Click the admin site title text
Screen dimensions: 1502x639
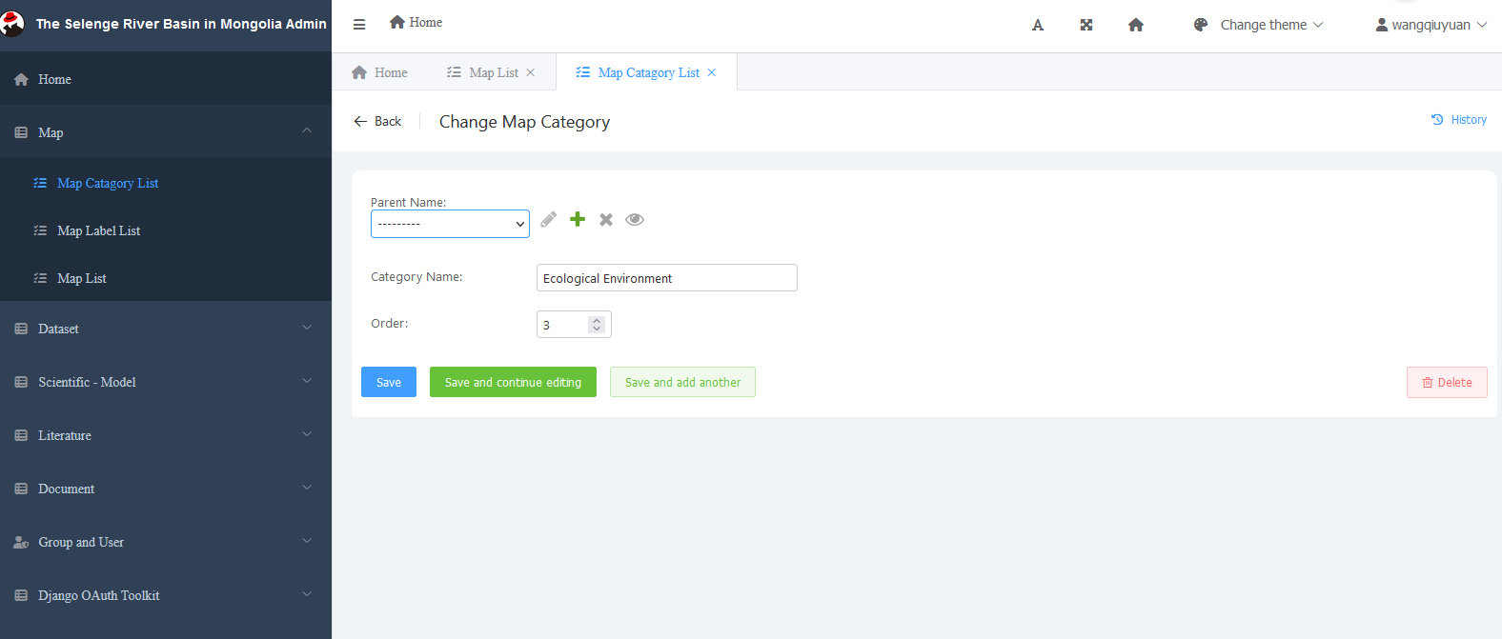click(x=181, y=24)
